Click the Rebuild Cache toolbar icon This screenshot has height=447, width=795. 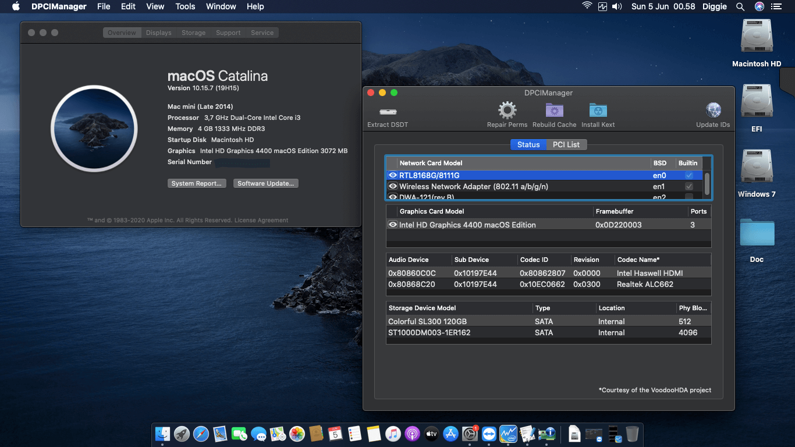554,110
